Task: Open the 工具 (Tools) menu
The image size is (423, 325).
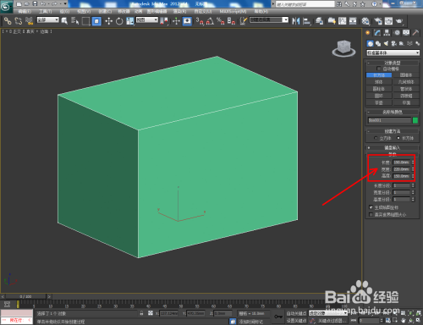Action: click(45, 11)
